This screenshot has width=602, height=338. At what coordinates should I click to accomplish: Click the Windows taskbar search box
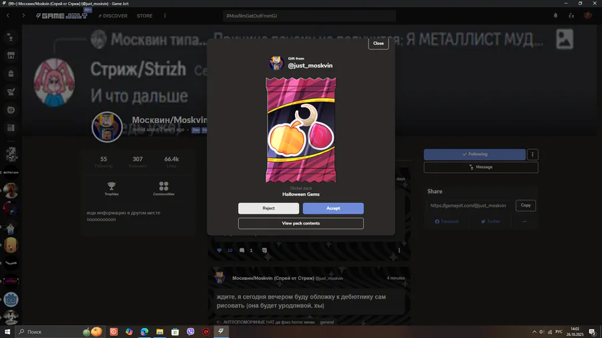[x=60, y=332]
